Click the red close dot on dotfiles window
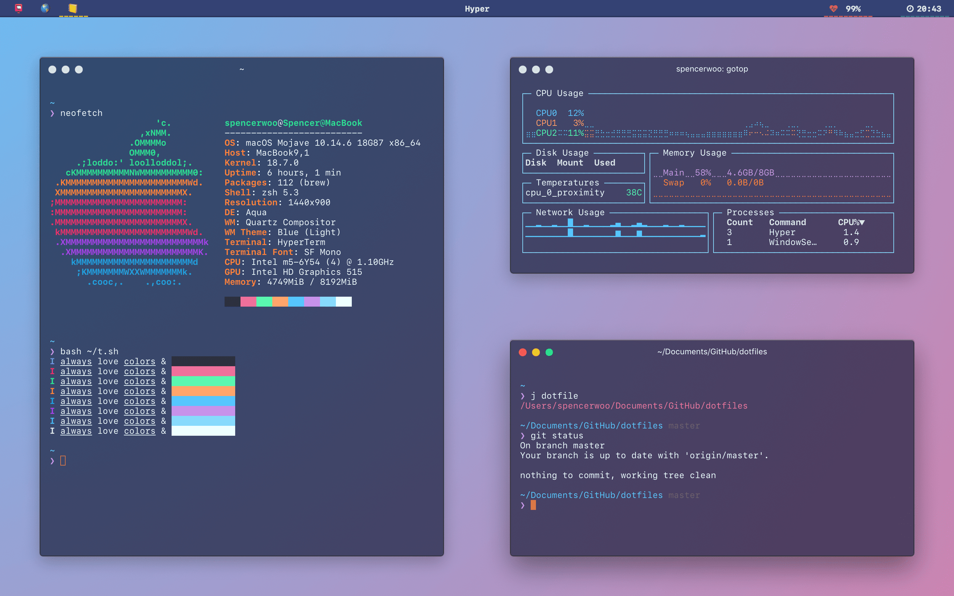This screenshot has height=596, width=954. pyautogui.click(x=523, y=352)
